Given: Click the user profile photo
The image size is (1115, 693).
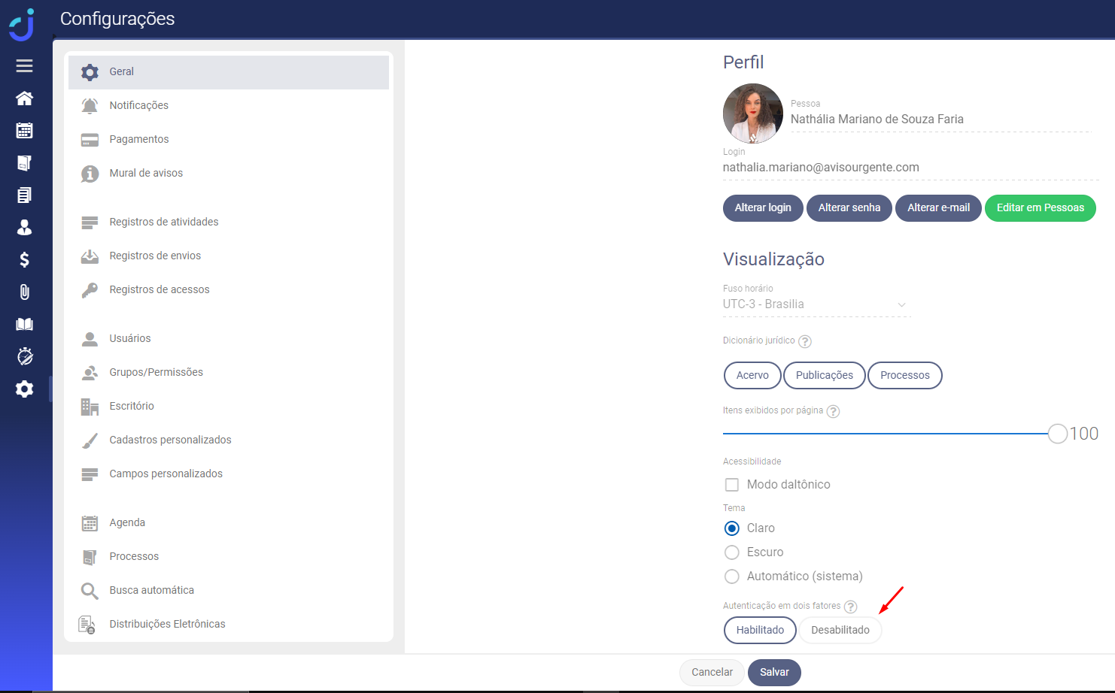Looking at the screenshot, I should point(752,113).
